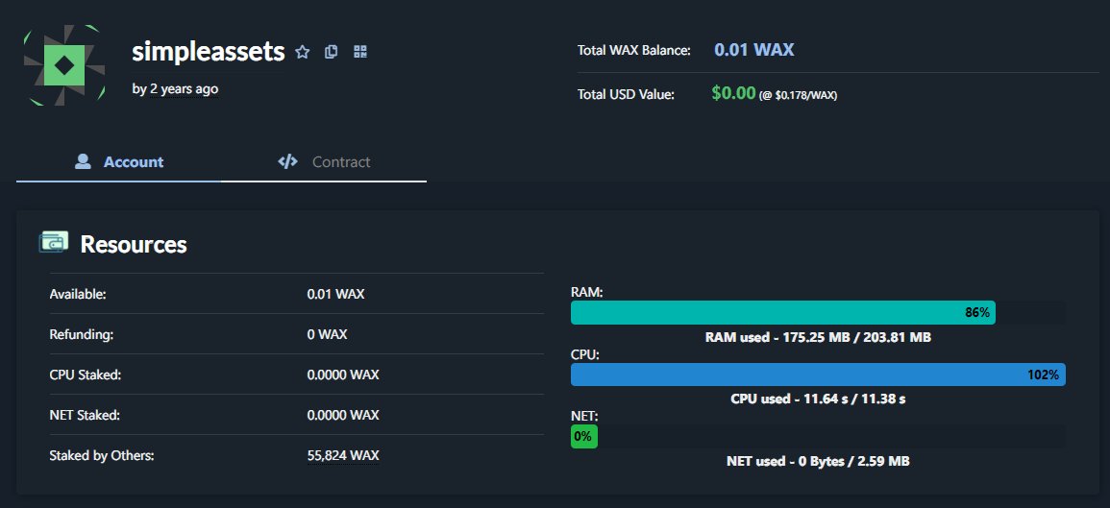Image resolution: width=1110 pixels, height=508 pixels.
Task: Click the CPU usage bar at 102%
Action: [818, 375]
